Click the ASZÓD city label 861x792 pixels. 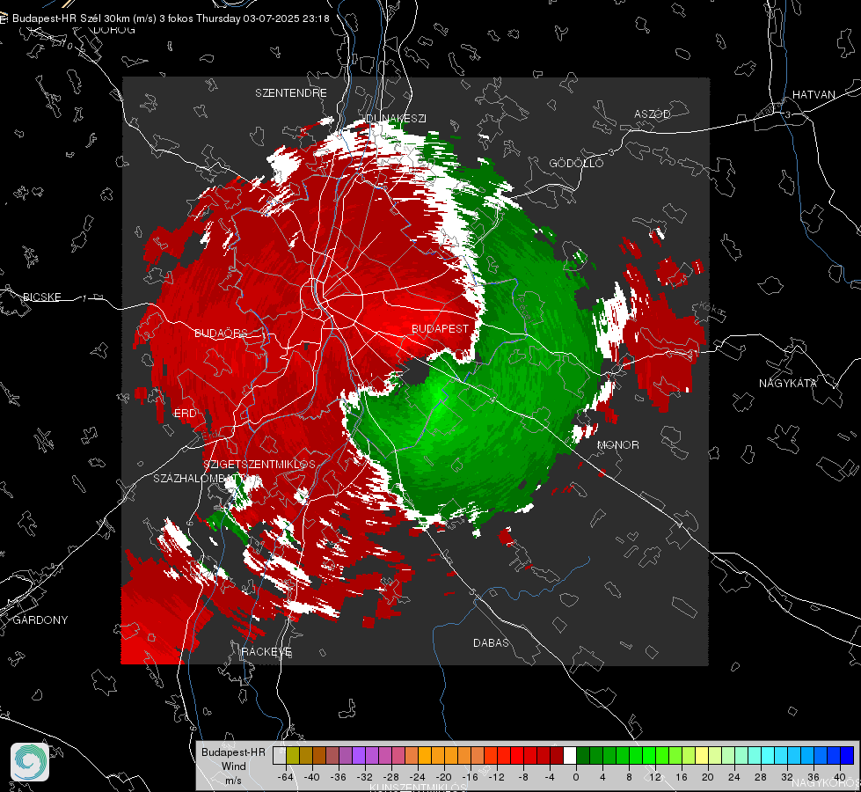pyautogui.click(x=653, y=114)
